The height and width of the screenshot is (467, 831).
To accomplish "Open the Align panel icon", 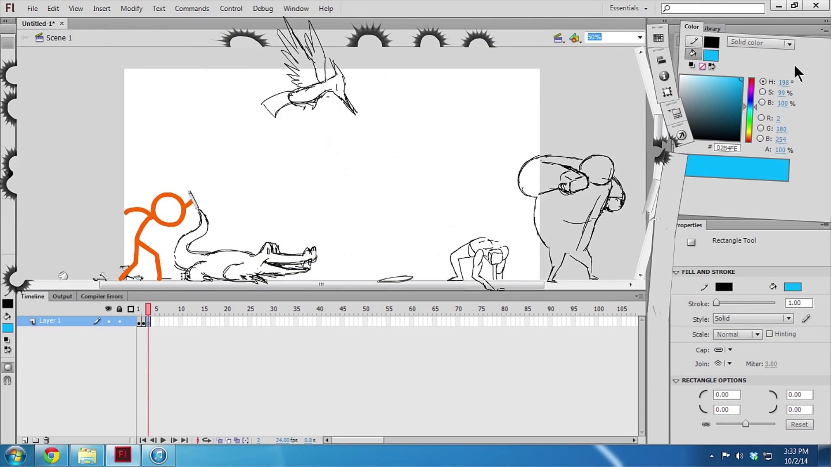I will click(x=661, y=60).
